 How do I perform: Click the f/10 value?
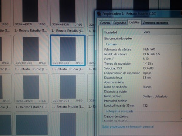click(146, 59)
